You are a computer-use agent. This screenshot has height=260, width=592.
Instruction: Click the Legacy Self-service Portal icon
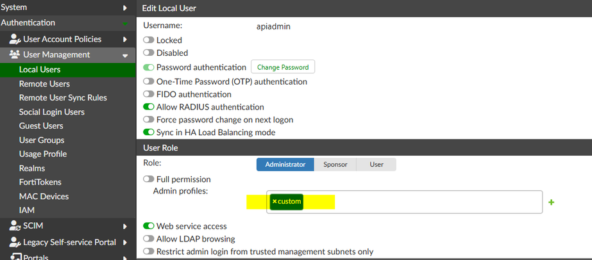point(15,242)
